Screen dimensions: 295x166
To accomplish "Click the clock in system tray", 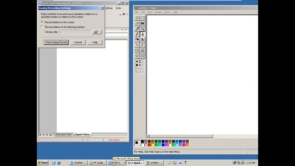I will [251, 163].
